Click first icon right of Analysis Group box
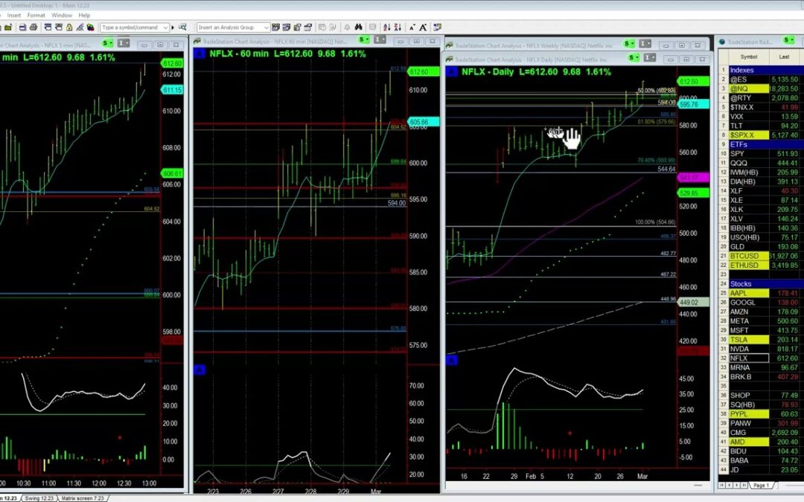 [x=276, y=28]
